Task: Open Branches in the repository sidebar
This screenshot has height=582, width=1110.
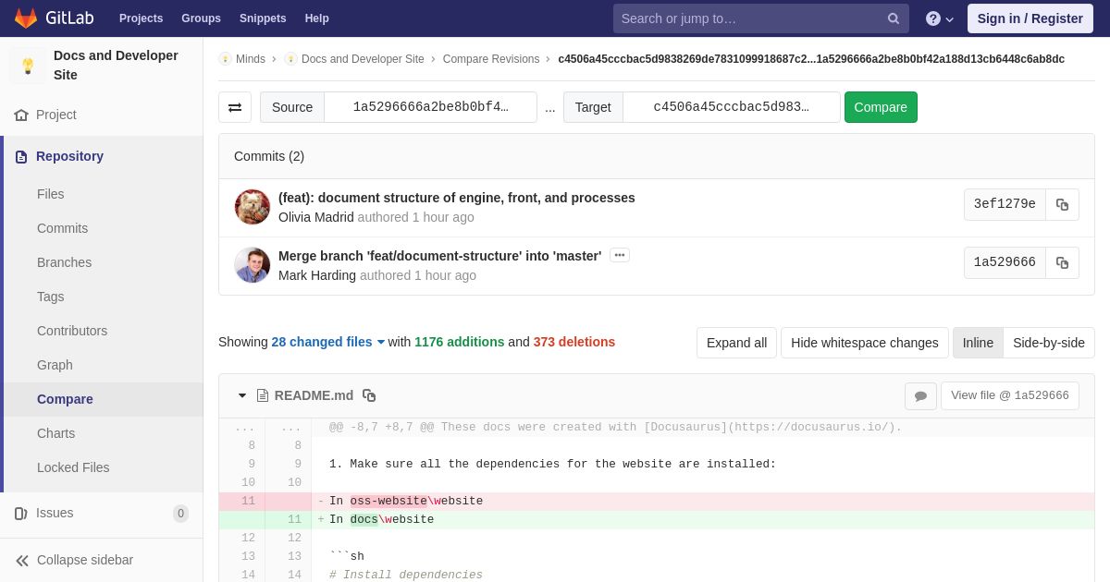Action: (64, 262)
